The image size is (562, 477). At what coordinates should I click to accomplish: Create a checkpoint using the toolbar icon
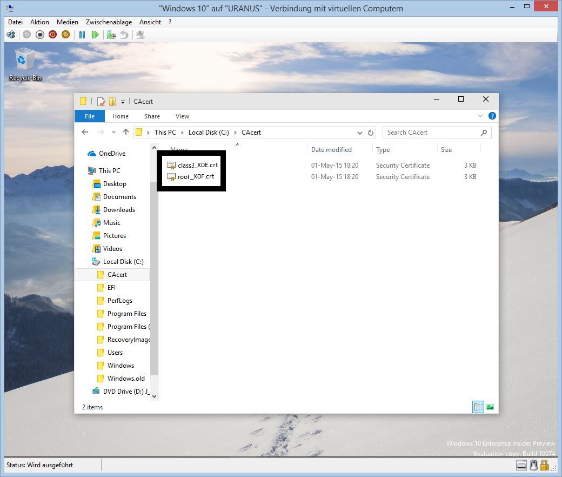pos(111,35)
